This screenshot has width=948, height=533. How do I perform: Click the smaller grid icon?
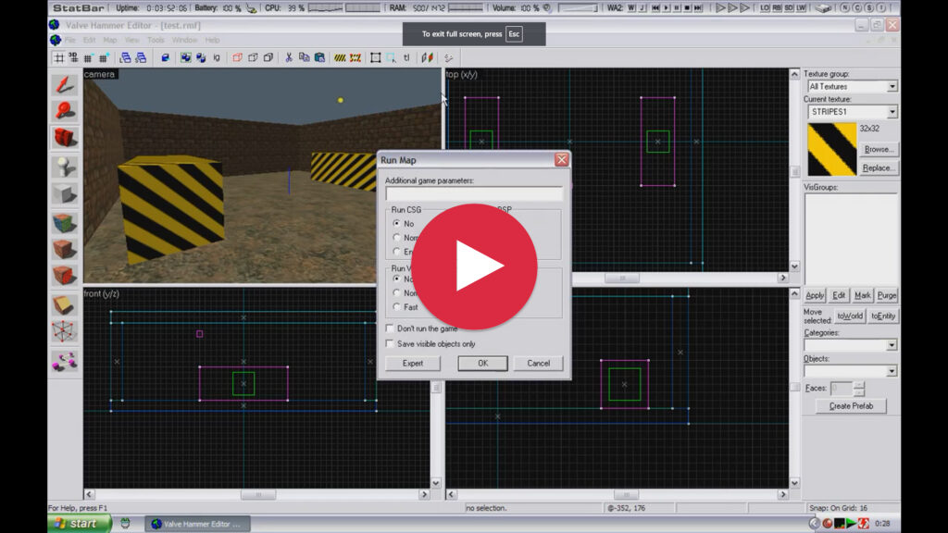[x=88, y=58]
